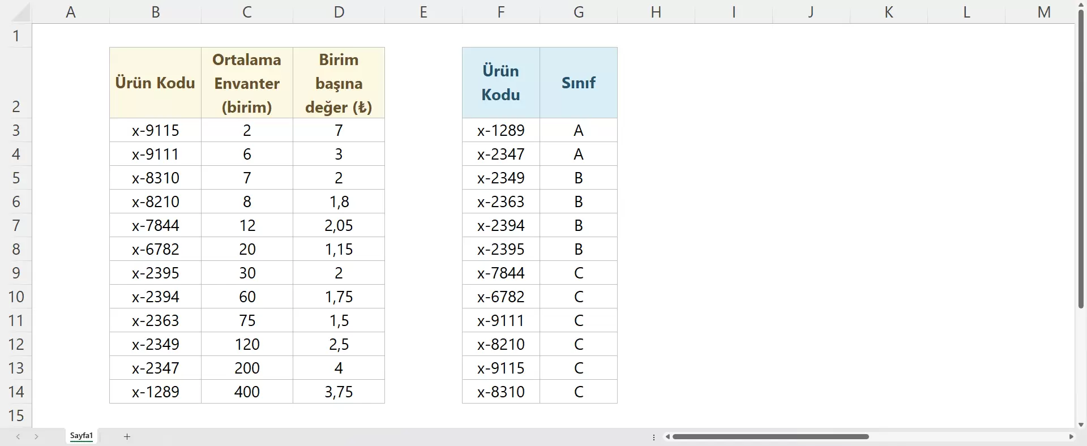1087x446 pixels.
Task: Select cell x-9111 in column B
Action: click(x=156, y=154)
